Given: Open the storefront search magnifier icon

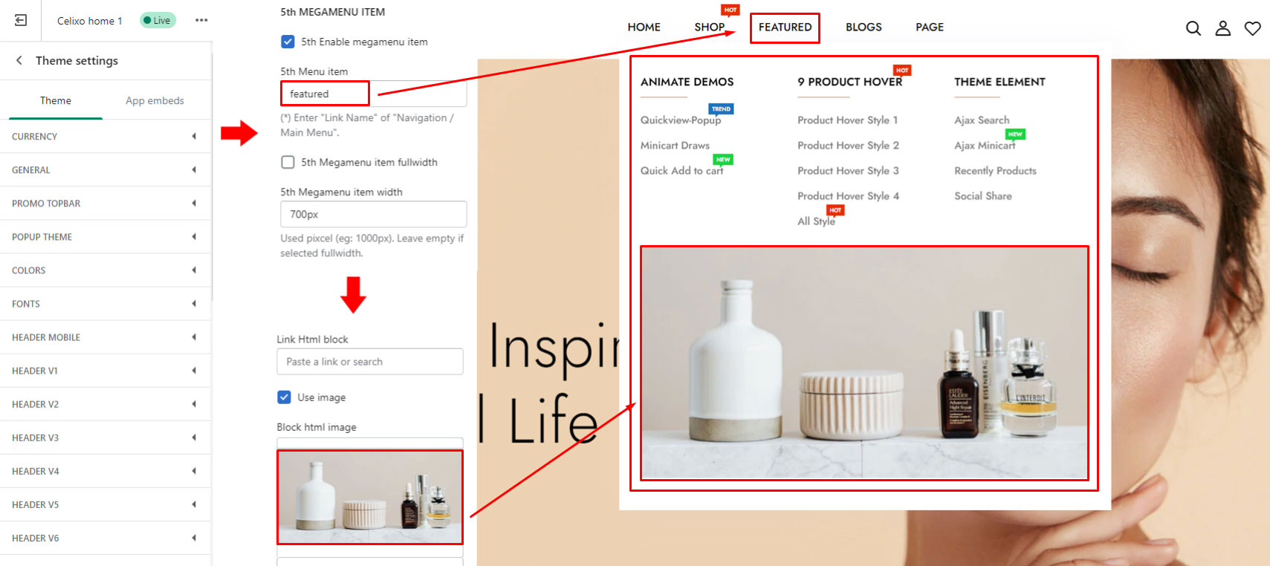Looking at the screenshot, I should [1193, 28].
